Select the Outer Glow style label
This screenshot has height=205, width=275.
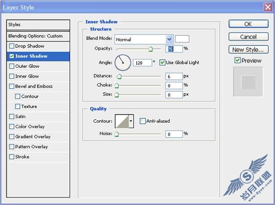click(27, 66)
